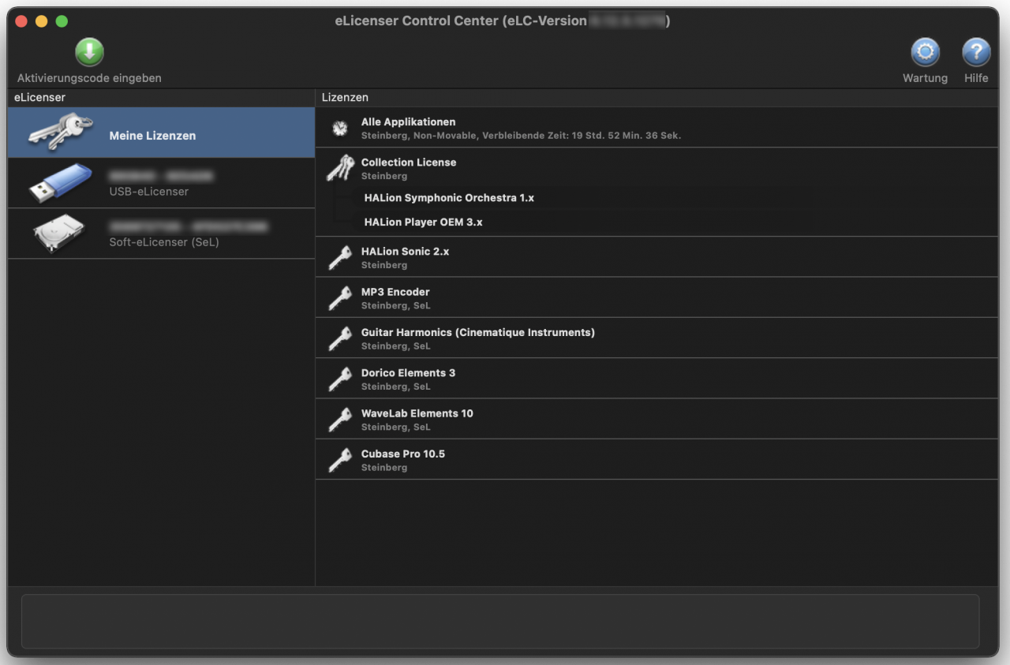1010x665 pixels.
Task: Click the green Aktivierungscode eingeben download icon
Action: (x=89, y=52)
